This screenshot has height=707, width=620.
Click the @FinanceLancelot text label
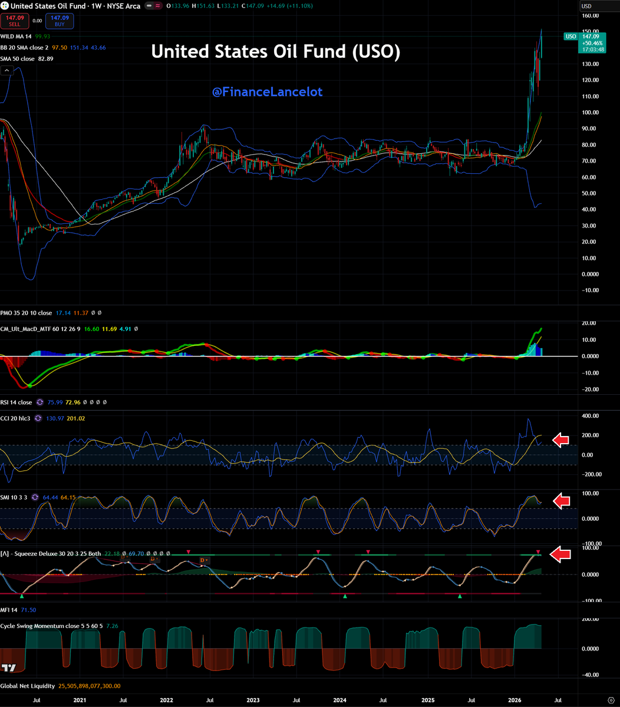(267, 92)
